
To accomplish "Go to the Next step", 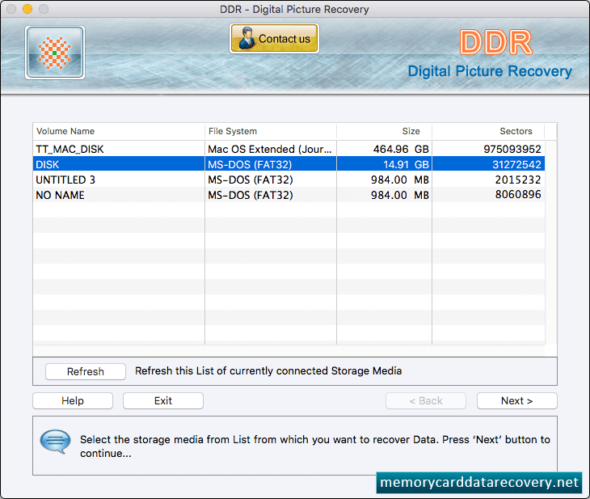I will click(517, 400).
